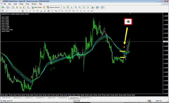This screenshot has width=169, height=103.
Task: Select the Crosshair tool
Action: pos(7,11)
